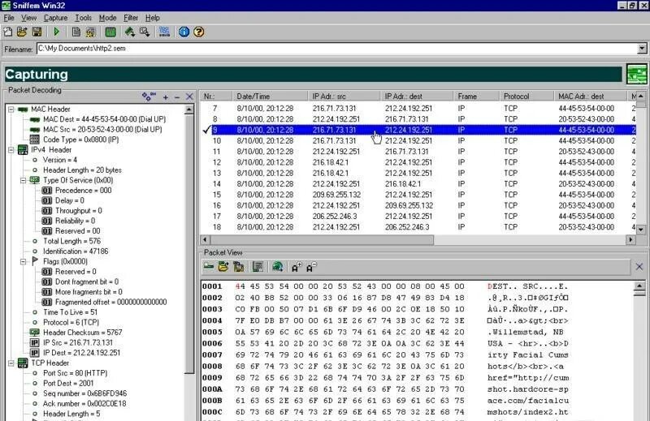
Task: Click the magnifier search toolbar icon
Action: pyautogui.click(x=145, y=32)
